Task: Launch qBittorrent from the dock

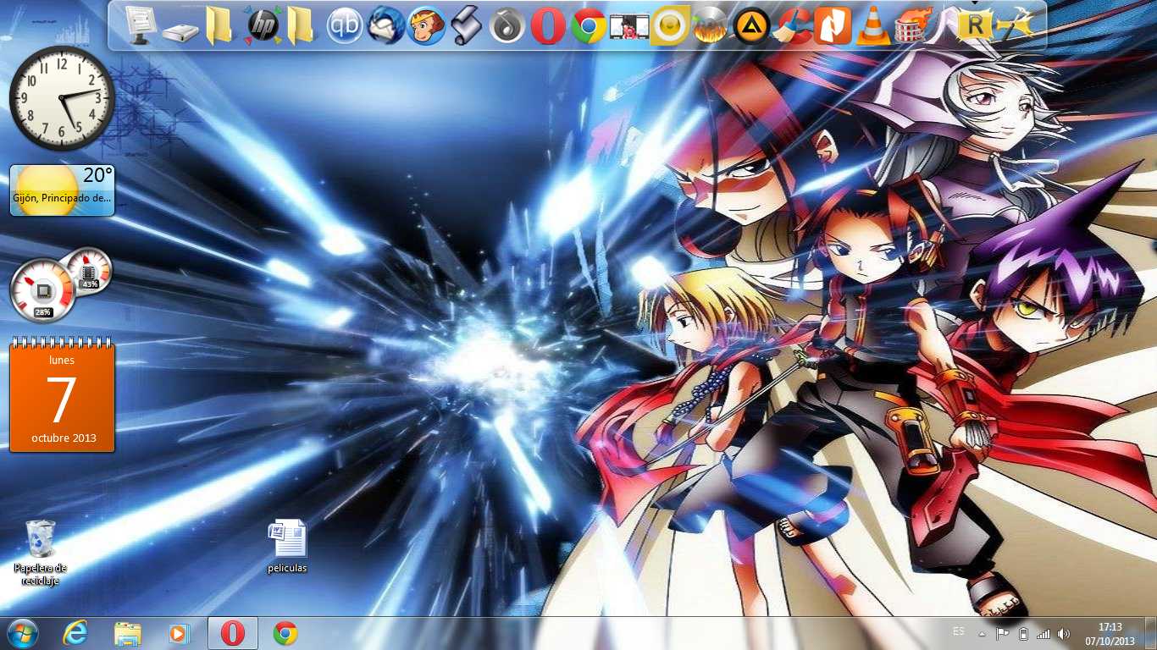Action: coord(345,26)
